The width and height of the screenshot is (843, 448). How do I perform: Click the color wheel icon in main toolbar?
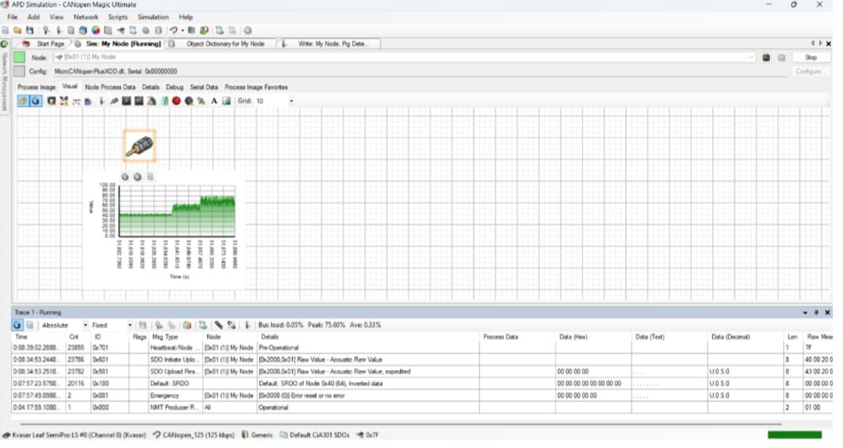(x=96, y=30)
